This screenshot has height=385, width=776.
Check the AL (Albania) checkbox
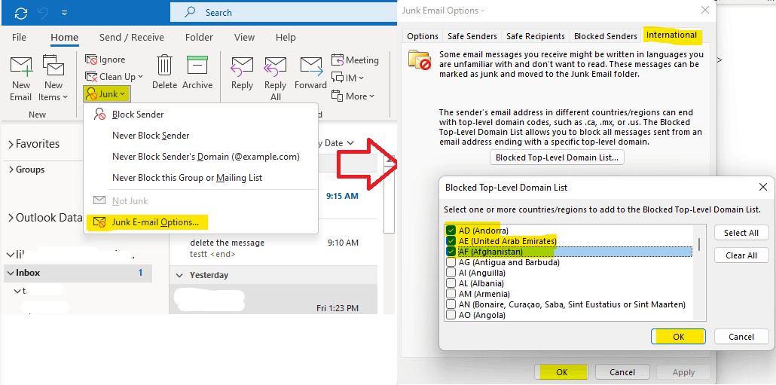pos(451,283)
